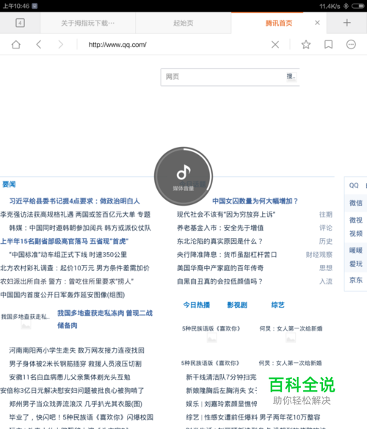Screen dimensions: 367x429
Task: Open article 安徽11名白血病患儿父亲
Action: (70, 378)
